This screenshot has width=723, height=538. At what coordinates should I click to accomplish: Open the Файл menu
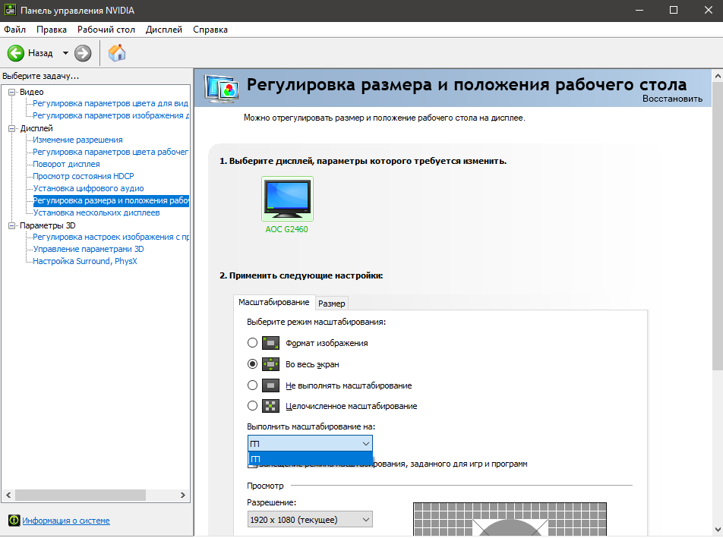14,30
